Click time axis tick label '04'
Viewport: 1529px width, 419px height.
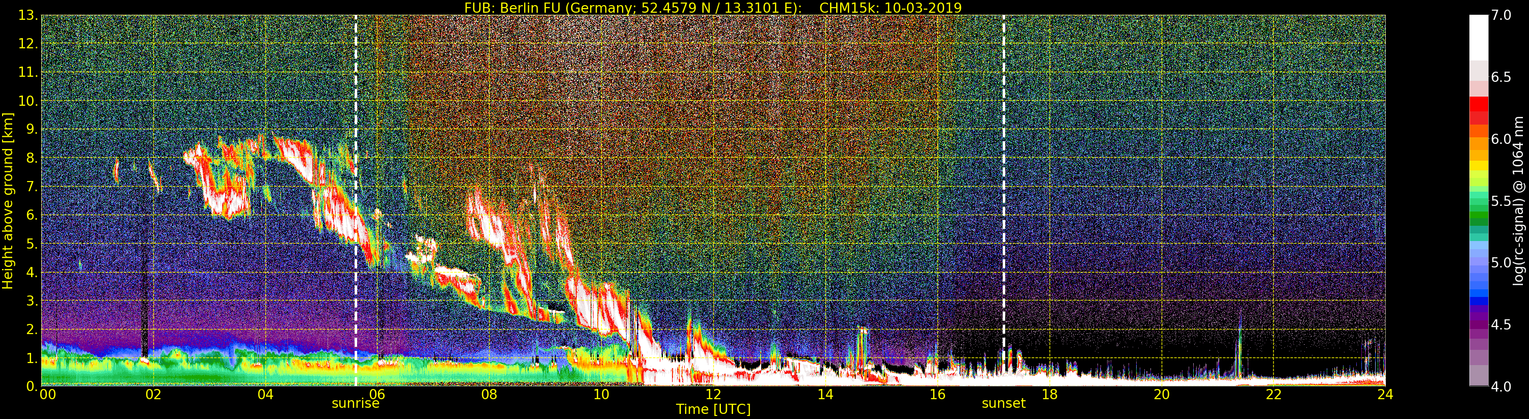(x=265, y=395)
